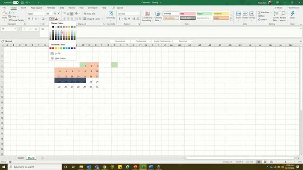The height and width of the screenshot is (170, 303).
Task: Open Conditional Formatting
Action: coord(147,16)
